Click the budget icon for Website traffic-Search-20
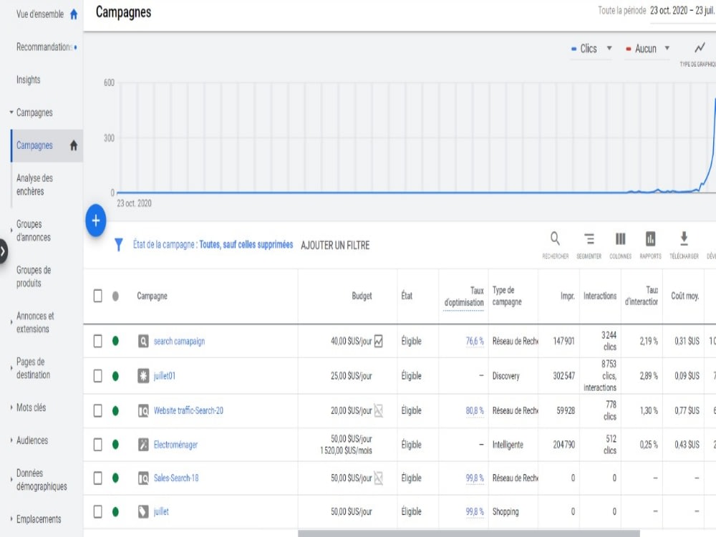The width and height of the screenshot is (716, 537). pos(379,410)
